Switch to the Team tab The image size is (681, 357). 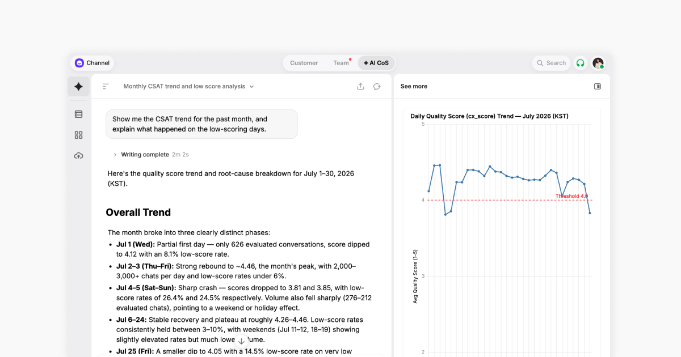341,63
